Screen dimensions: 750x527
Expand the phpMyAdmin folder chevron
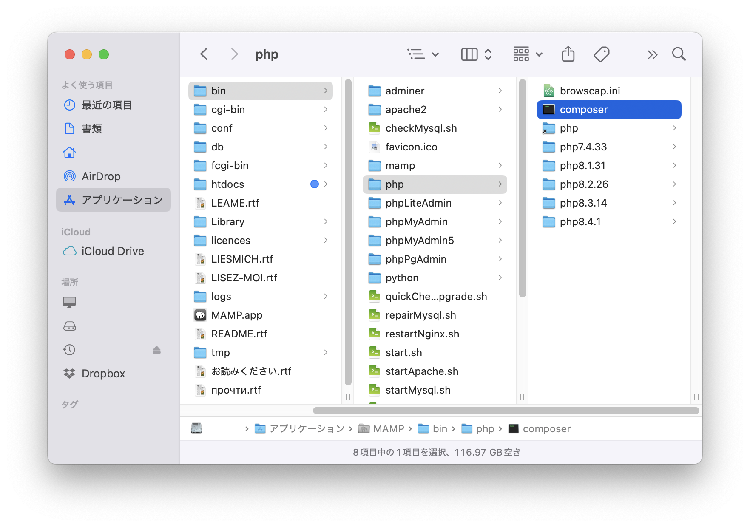[x=500, y=221]
